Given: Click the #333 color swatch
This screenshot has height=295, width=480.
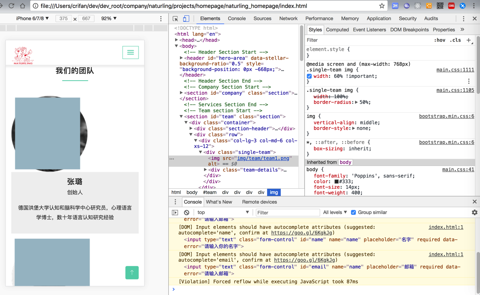Looking at the screenshot, I should (336, 182).
